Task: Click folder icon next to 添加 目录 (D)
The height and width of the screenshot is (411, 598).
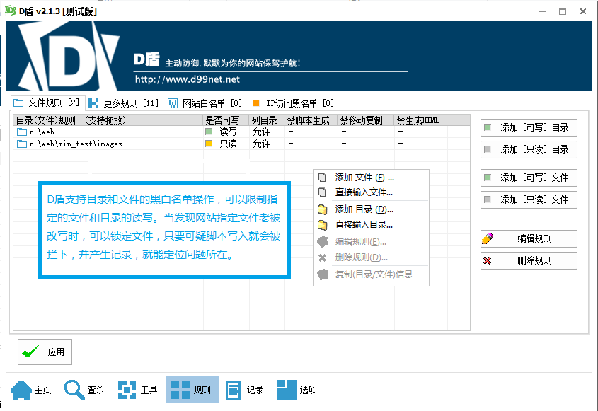Action: 322,209
